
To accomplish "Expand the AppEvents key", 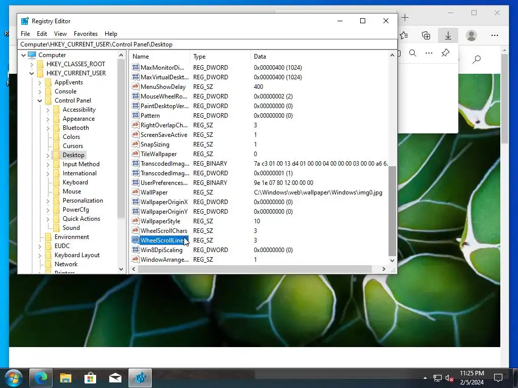I will point(39,82).
